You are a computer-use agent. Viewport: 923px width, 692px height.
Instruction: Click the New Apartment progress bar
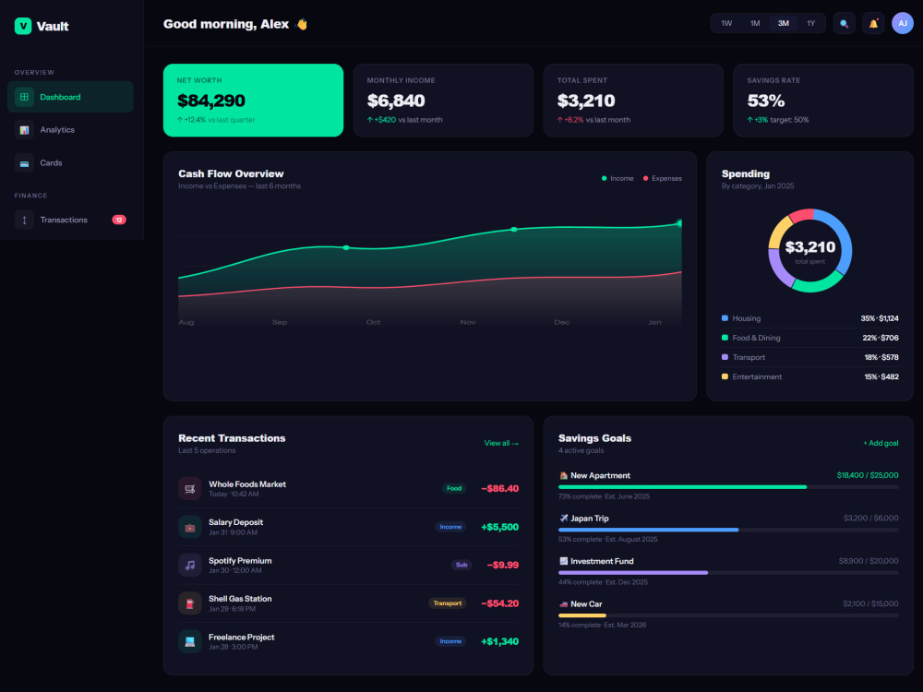(x=728, y=487)
